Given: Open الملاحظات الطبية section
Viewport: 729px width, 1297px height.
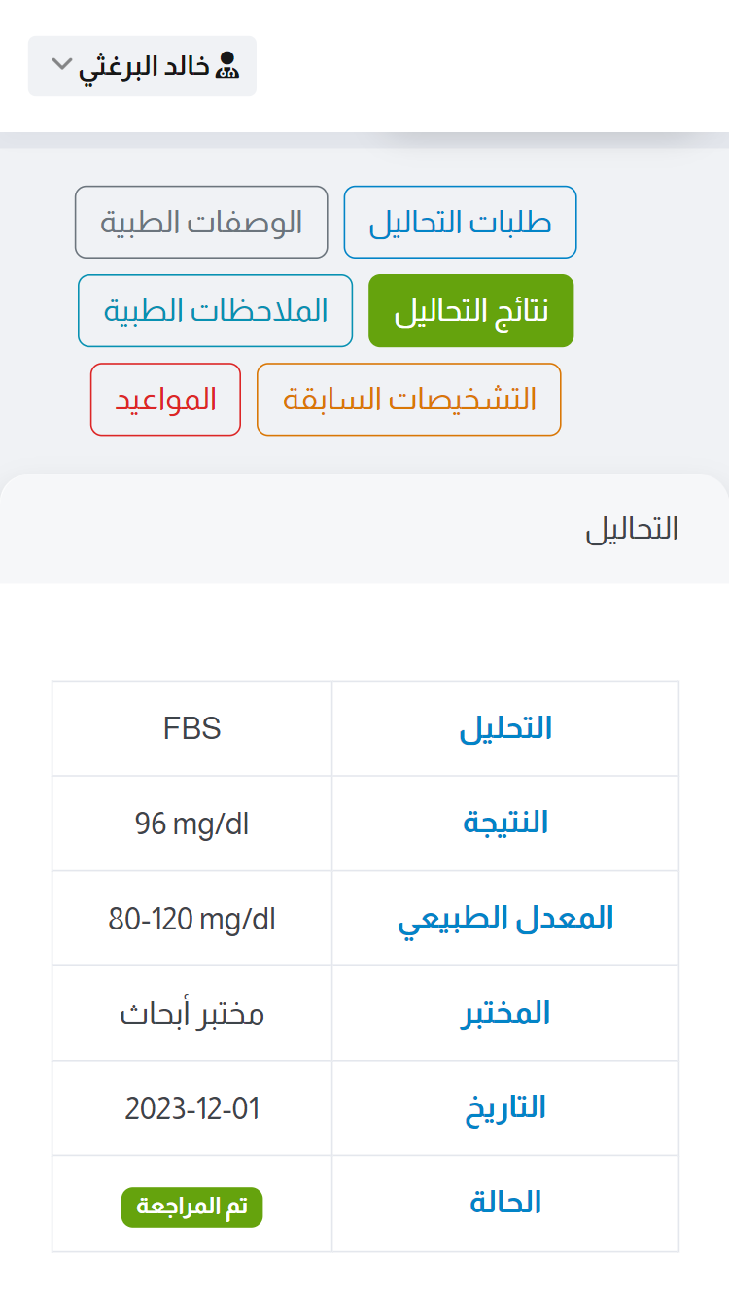Looking at the screenshot, I should click(x=215, y=310).
